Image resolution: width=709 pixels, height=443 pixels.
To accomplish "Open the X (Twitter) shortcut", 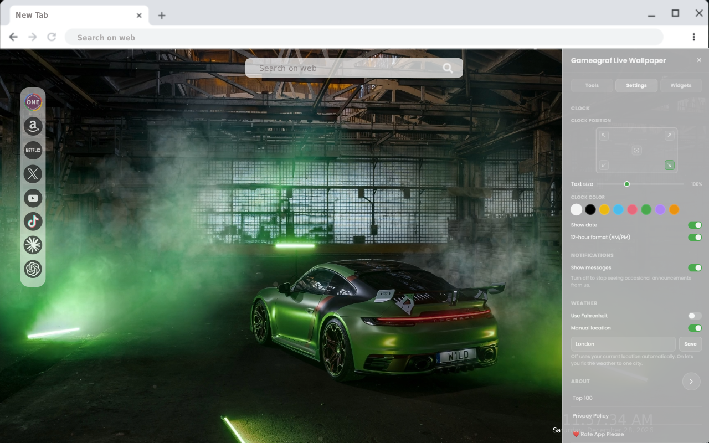I will [33, 174].
